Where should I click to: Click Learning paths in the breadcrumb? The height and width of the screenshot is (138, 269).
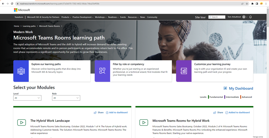pos(29,26)
